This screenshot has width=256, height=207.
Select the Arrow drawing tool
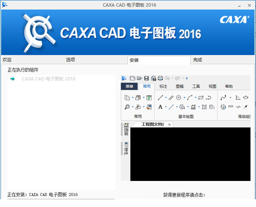246,107
